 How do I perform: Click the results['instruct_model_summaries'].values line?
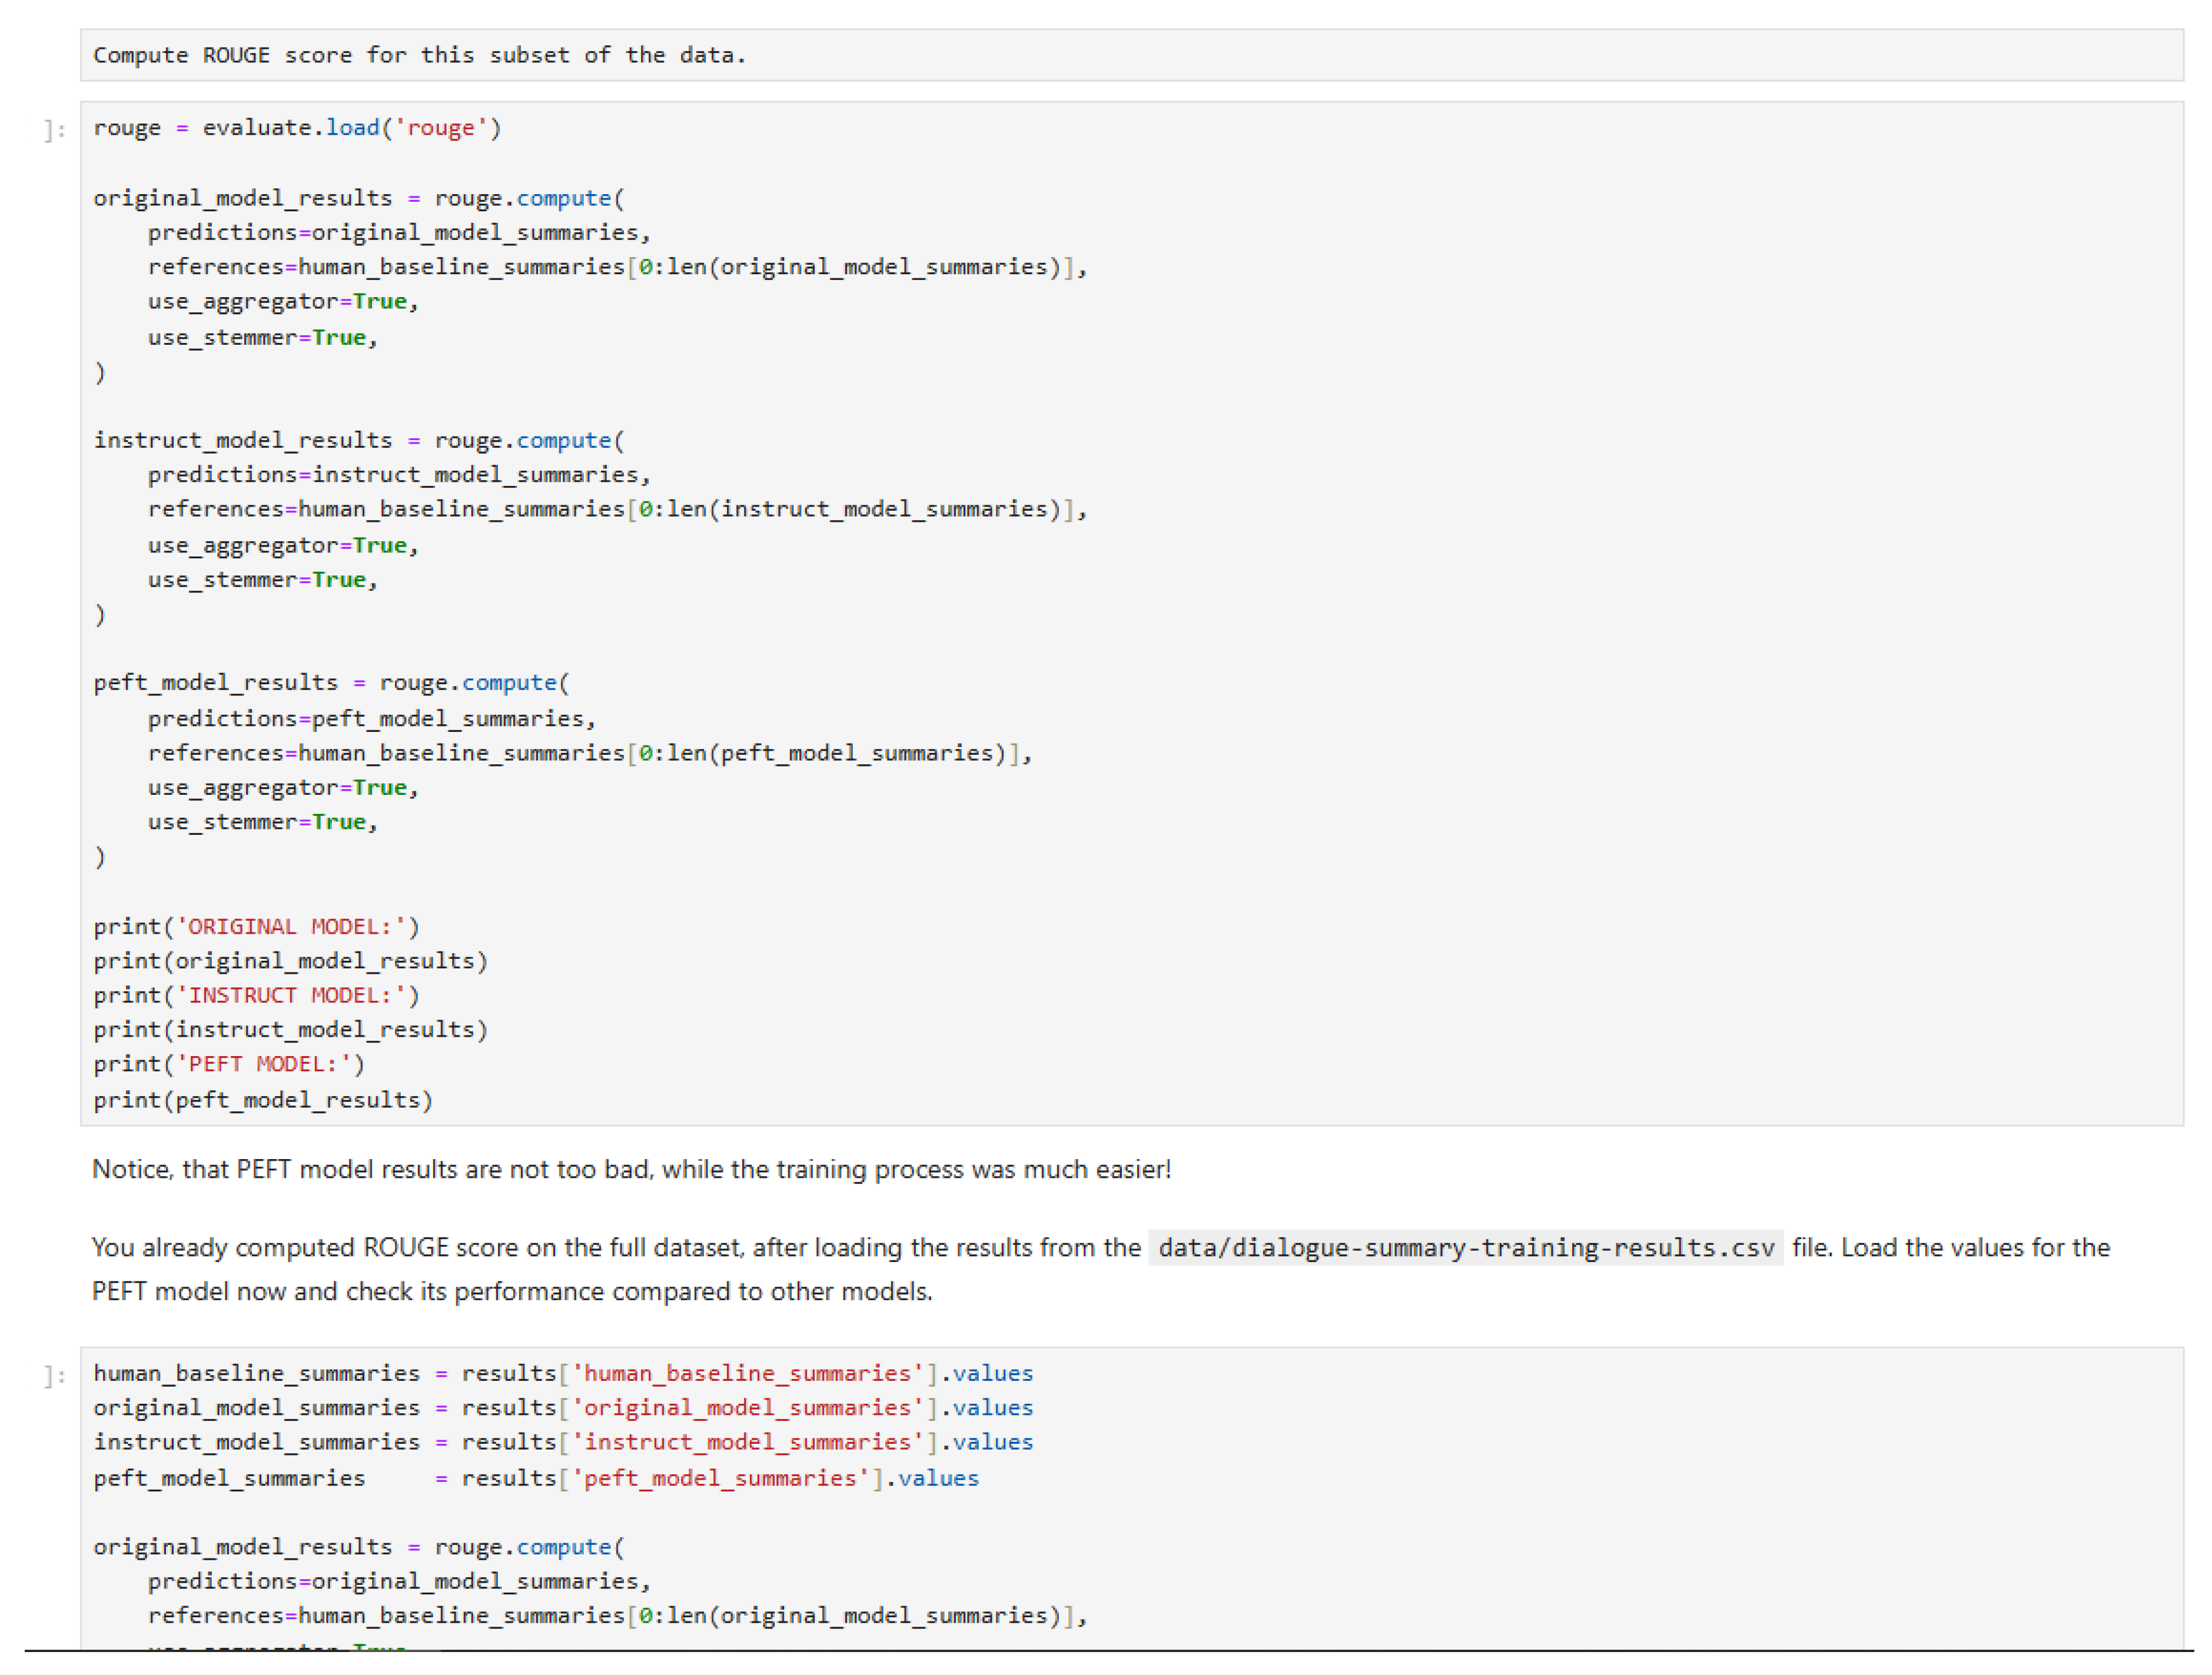click(x=563, y=1442)
